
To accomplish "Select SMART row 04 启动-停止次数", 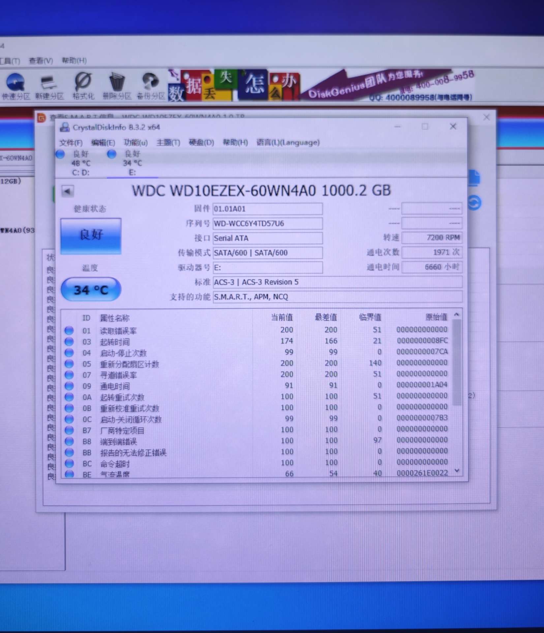I will [257, 352].
